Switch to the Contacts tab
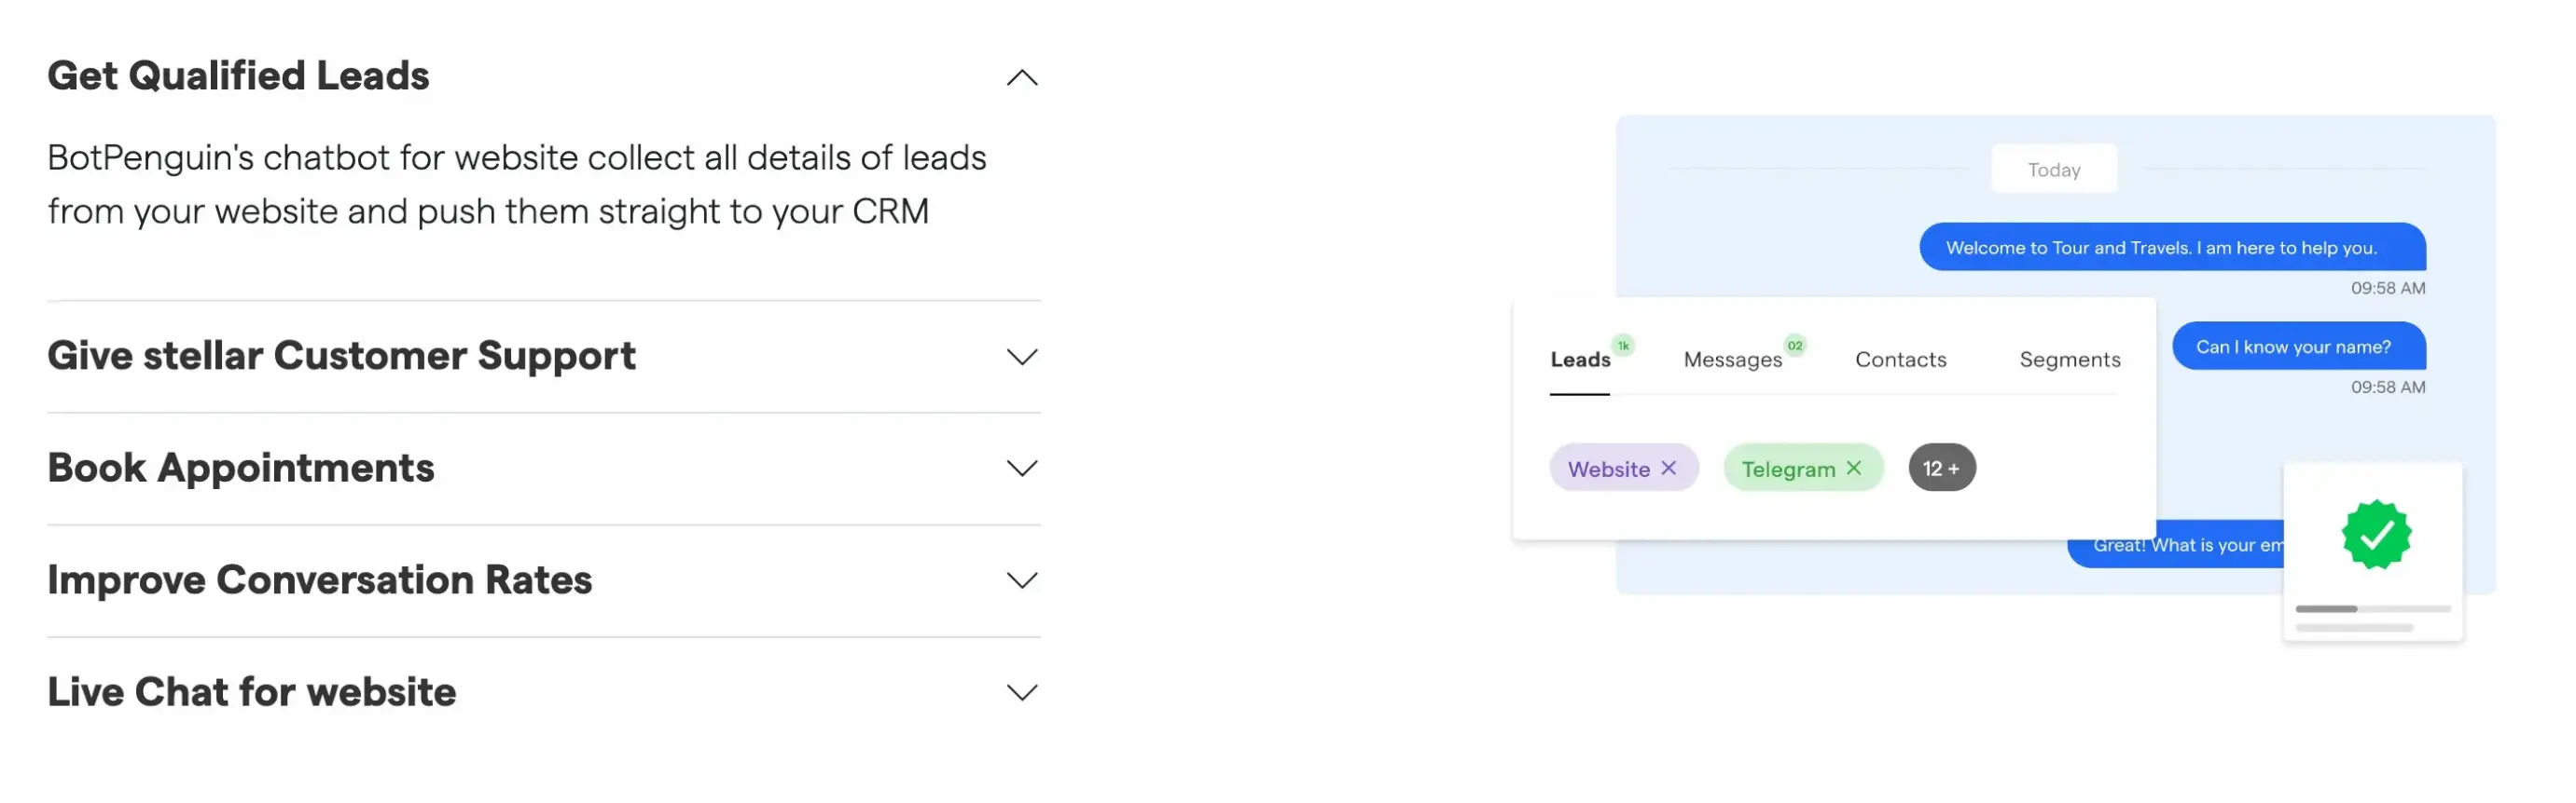Image resolution: width=2576 pixels, height=803 pixels. click(x=1900, y=360)
